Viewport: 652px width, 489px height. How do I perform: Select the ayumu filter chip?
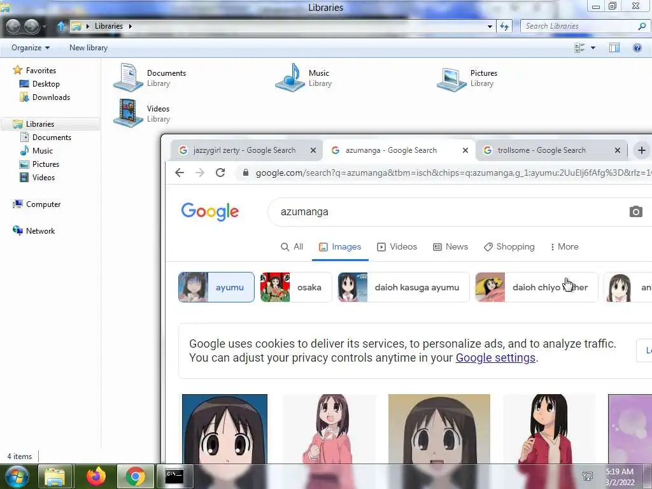(216, 287)
